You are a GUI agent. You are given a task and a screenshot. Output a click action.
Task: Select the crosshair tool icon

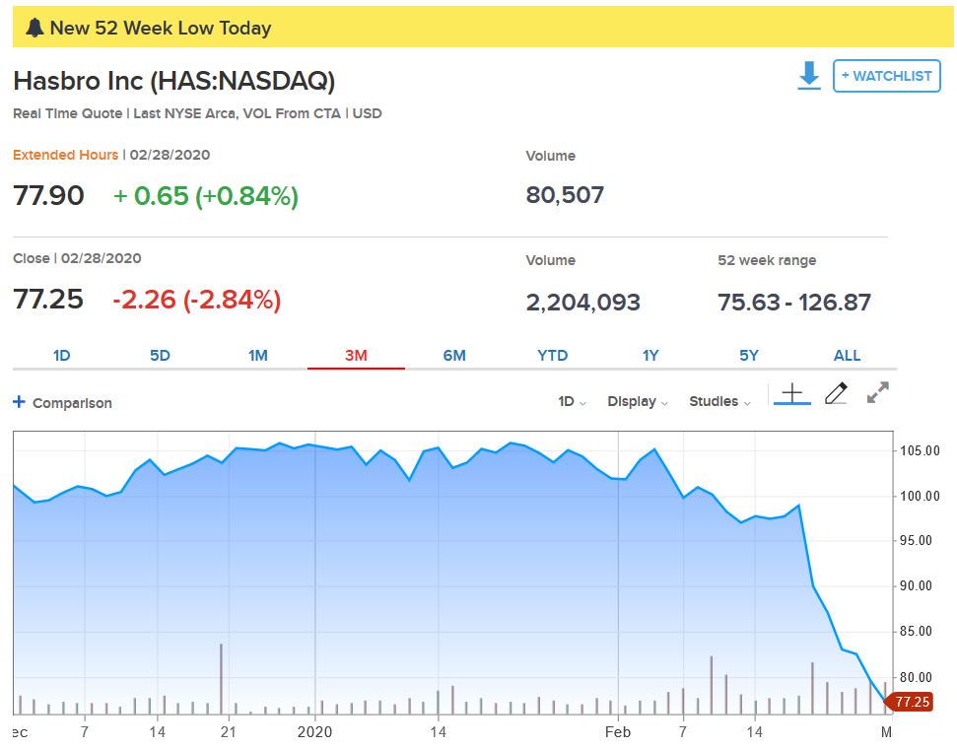[791, 394]
